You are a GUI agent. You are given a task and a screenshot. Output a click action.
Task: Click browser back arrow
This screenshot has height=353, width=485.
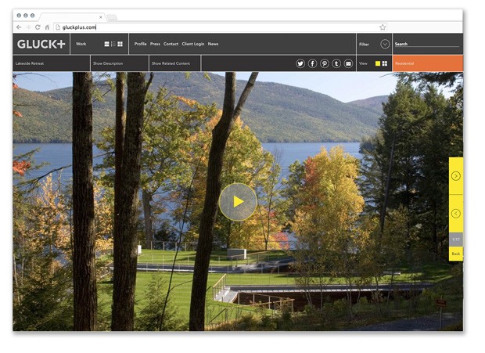coord(19,27)
